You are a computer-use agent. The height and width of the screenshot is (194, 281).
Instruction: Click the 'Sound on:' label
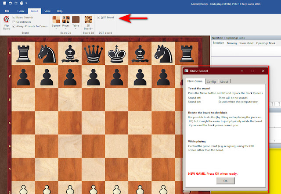coord(194,102)
